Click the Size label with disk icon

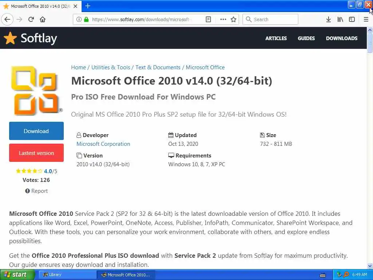268,135
